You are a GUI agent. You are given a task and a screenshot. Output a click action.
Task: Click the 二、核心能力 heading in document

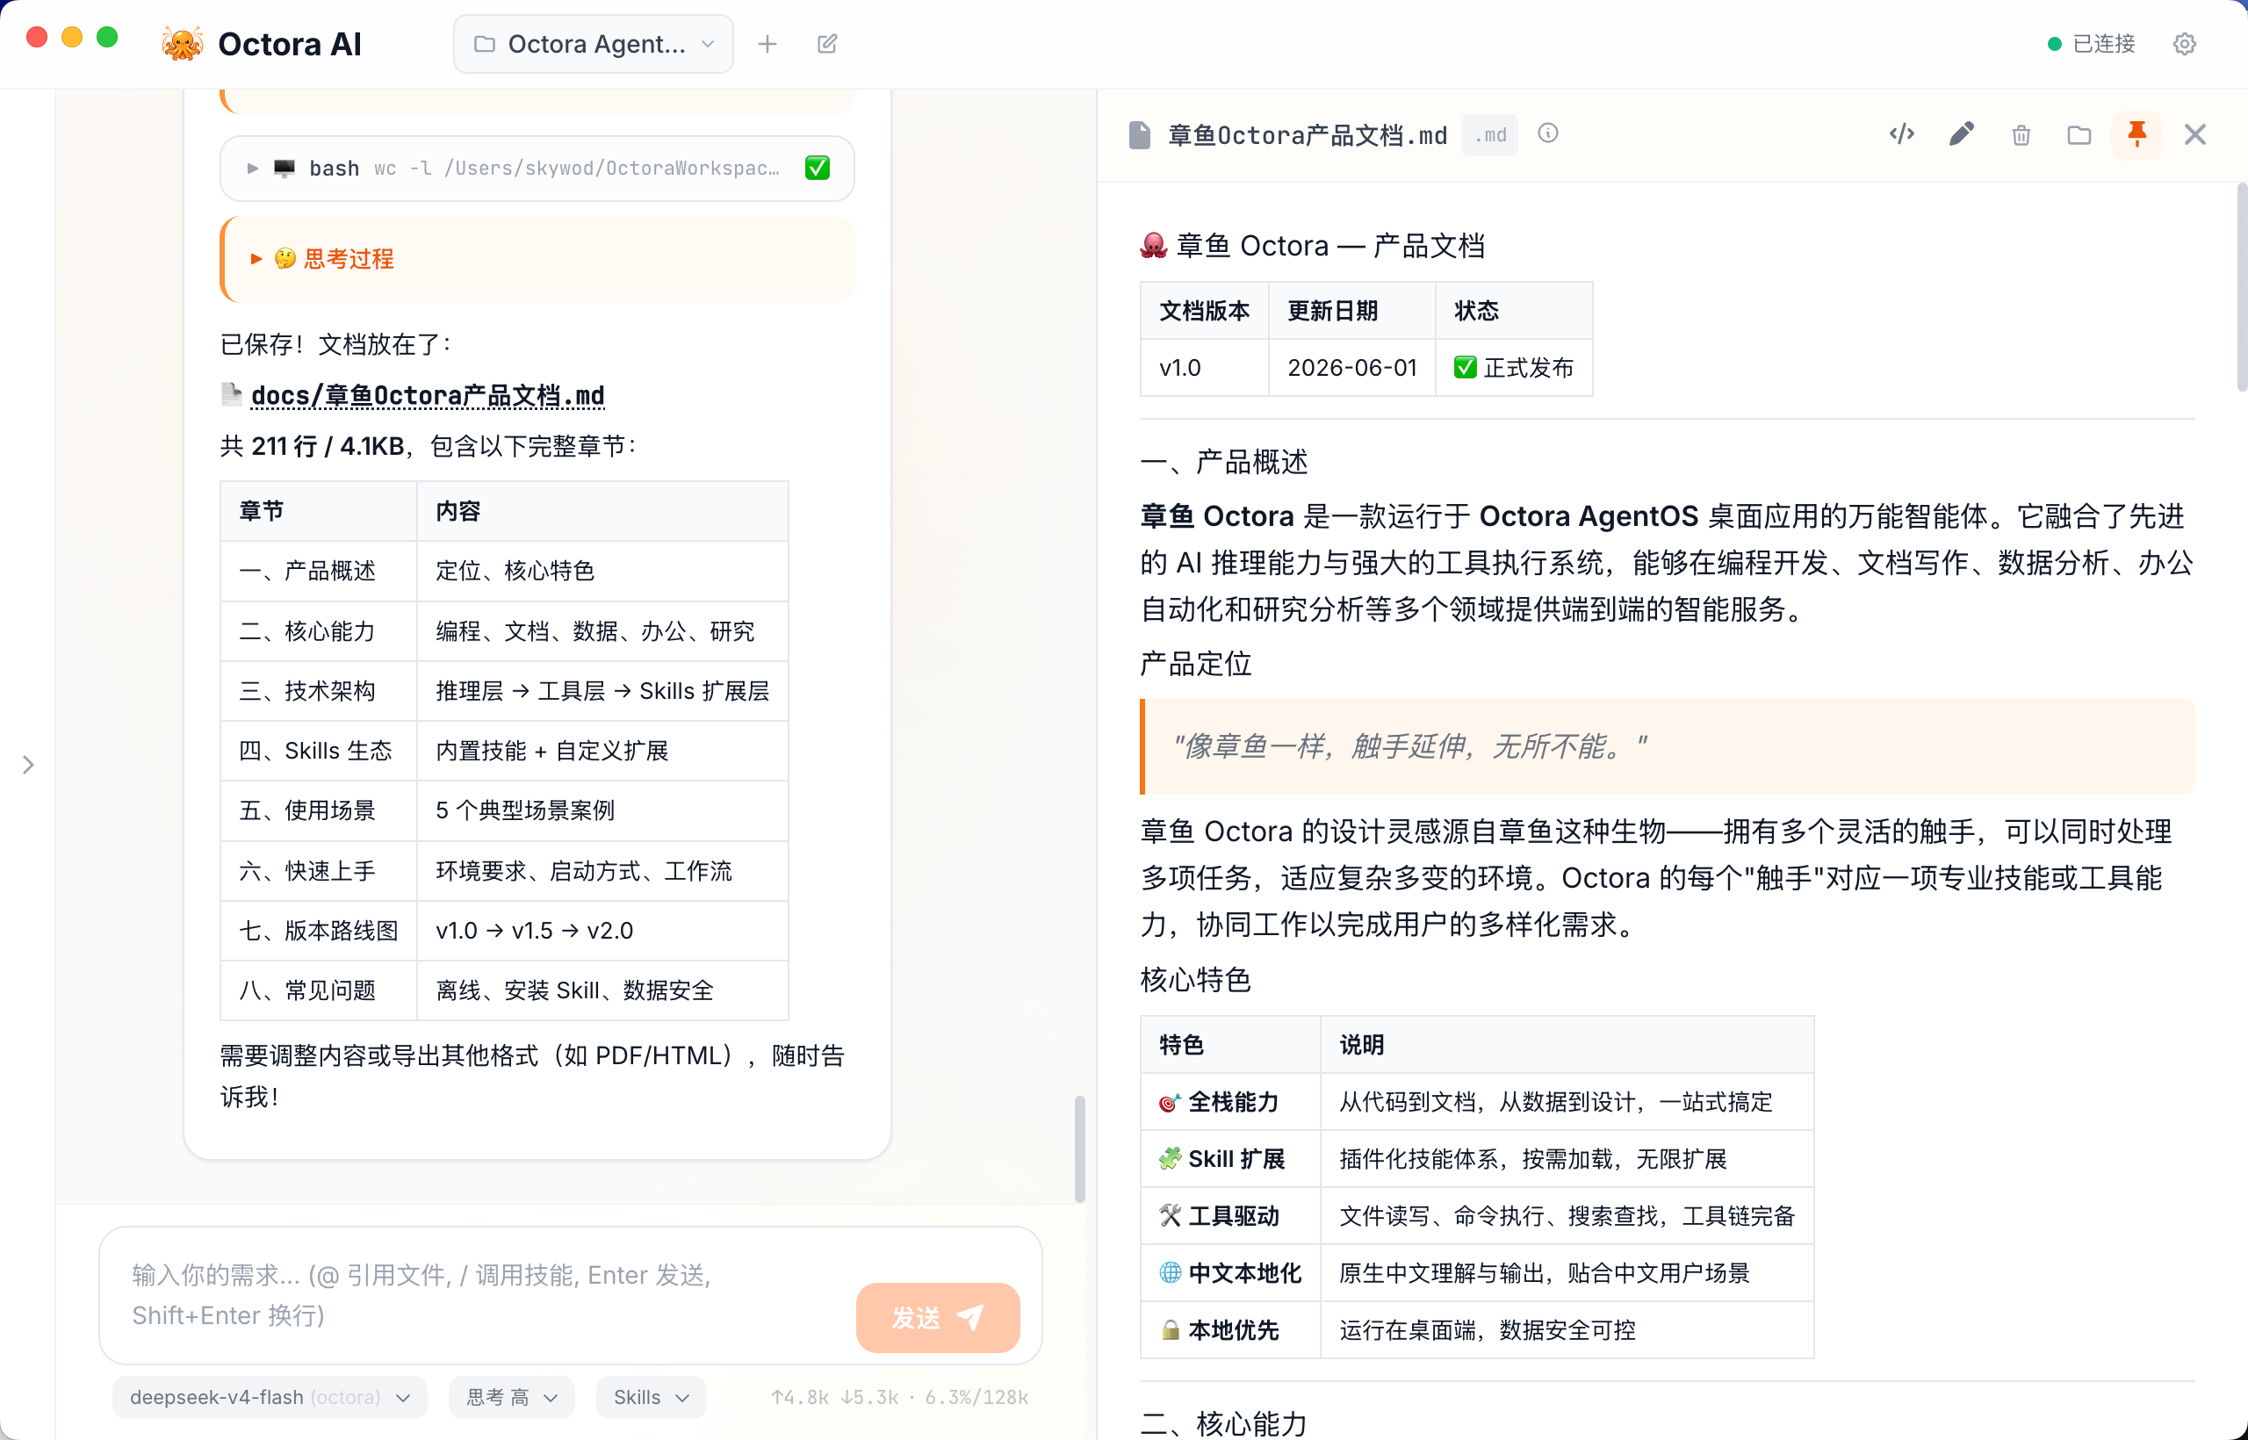point(1224,1423)
